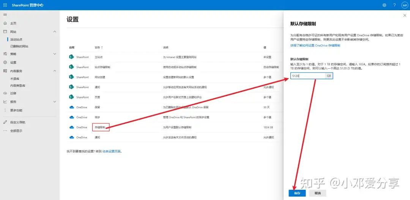Open the OneDrive 保留 setting
The height and width of the screenshot is (200, 410).
coord(97,107)
